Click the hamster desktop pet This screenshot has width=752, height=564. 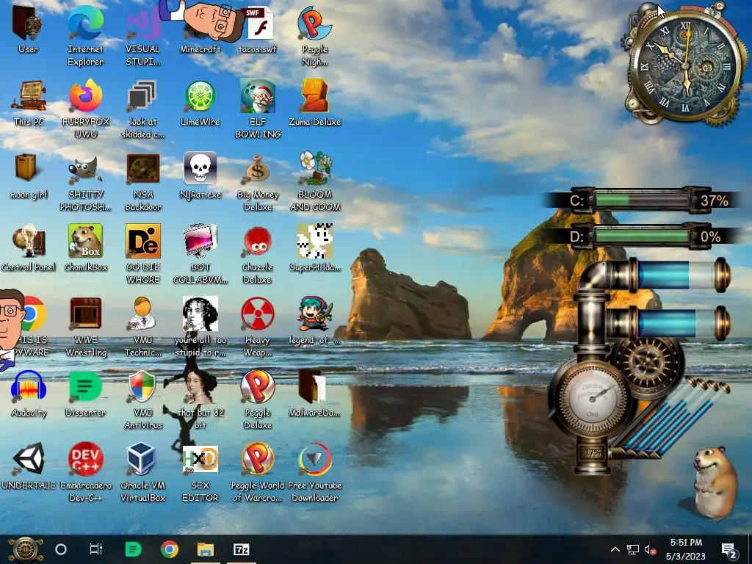tap(715, 482)
